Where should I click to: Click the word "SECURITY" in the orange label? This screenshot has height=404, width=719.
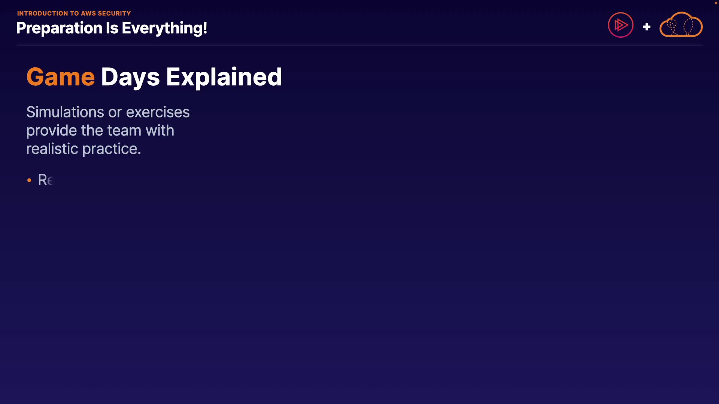coord(114,13)
